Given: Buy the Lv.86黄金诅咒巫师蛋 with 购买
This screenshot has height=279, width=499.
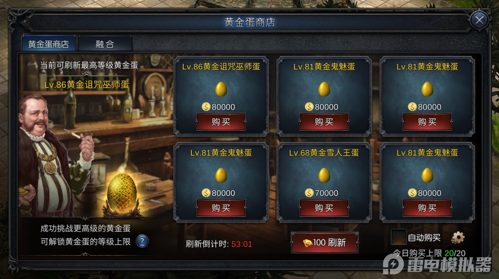Looking at the screenshot, I should pyautogui.click(x=221, y=122).
